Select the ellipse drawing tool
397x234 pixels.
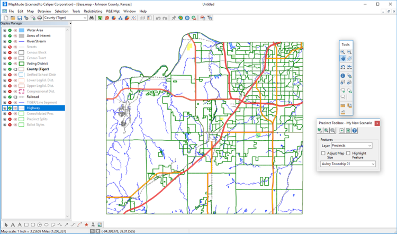(x=46, y=224)
